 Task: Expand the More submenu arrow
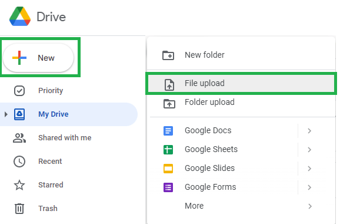tap(310, 206)
